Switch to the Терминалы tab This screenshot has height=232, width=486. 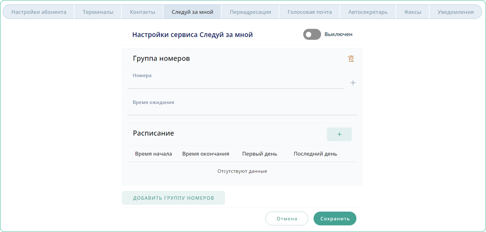98,12
